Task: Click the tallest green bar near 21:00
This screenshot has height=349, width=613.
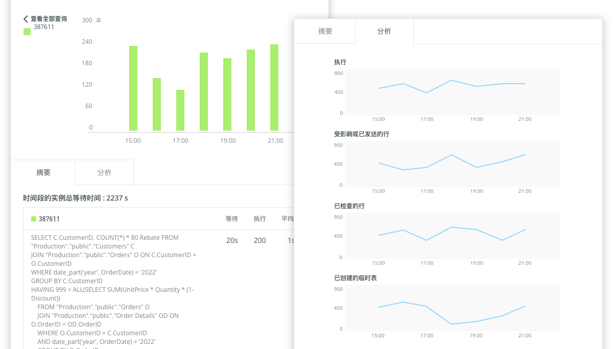Action: tap(275, 87)
